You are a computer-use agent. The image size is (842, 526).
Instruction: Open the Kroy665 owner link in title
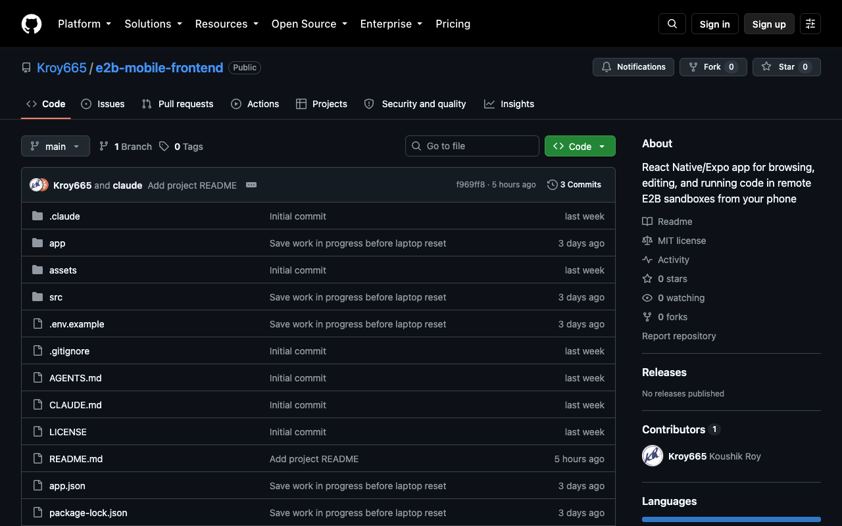[62, 68]
